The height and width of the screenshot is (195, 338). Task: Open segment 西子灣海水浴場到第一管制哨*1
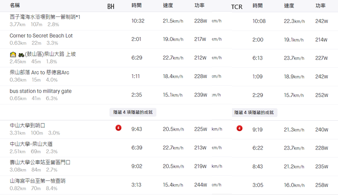tap(45, 17)
